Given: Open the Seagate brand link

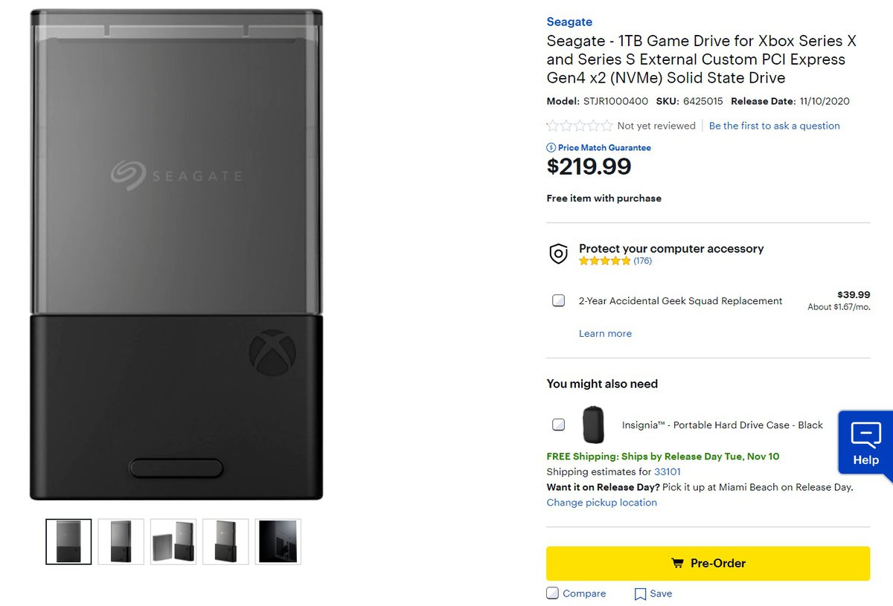Looking at the screenshot, I should (569, 22).
